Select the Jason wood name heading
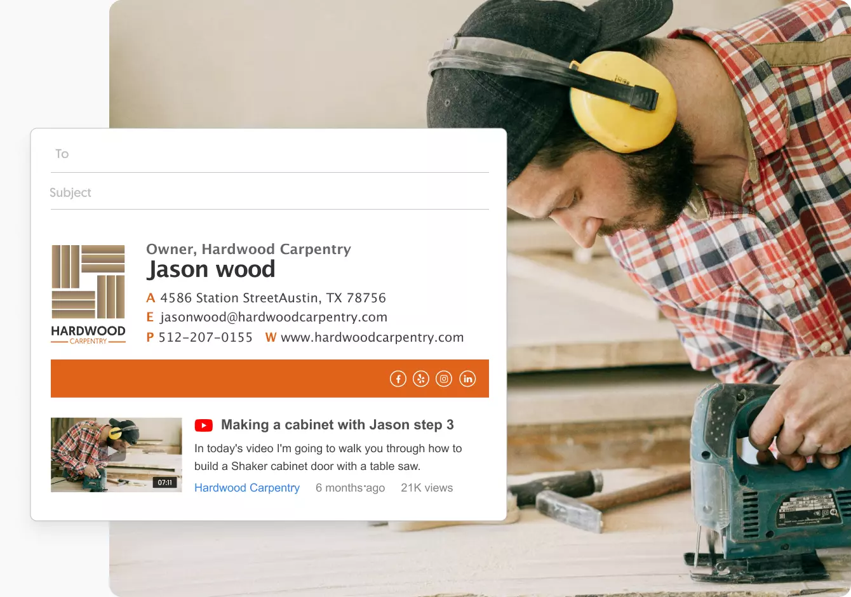The image size is (851, 597). (211, 269)
